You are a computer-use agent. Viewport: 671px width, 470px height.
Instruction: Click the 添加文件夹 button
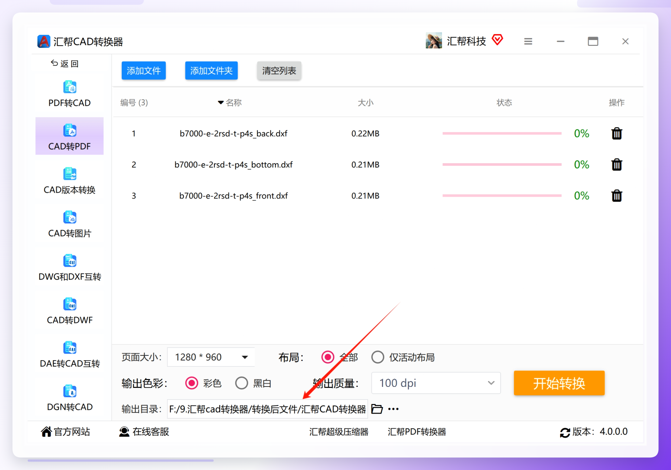[x=211, y=70]
